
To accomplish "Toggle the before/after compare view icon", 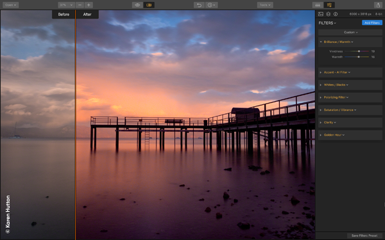I will click(x=149, y=5).
